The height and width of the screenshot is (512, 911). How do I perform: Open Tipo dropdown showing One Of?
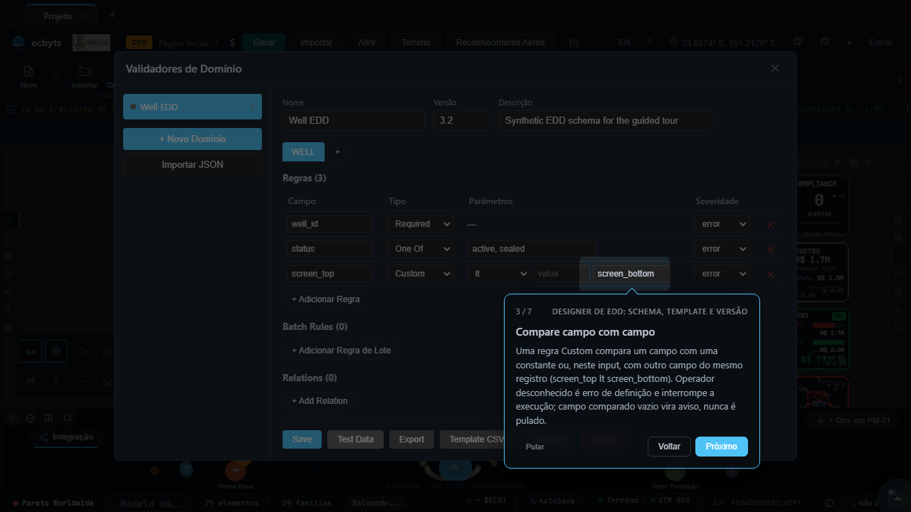pyautogui.click(x=421, y=249)
